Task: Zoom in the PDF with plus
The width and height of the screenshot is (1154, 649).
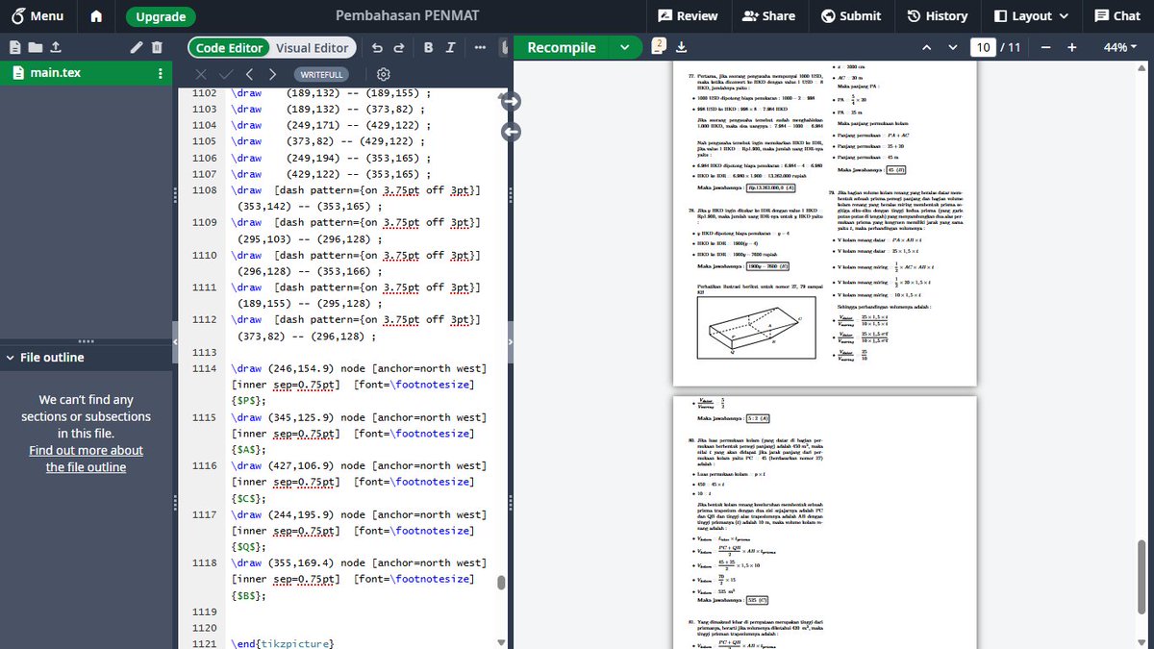Action: click(1071, 47)
